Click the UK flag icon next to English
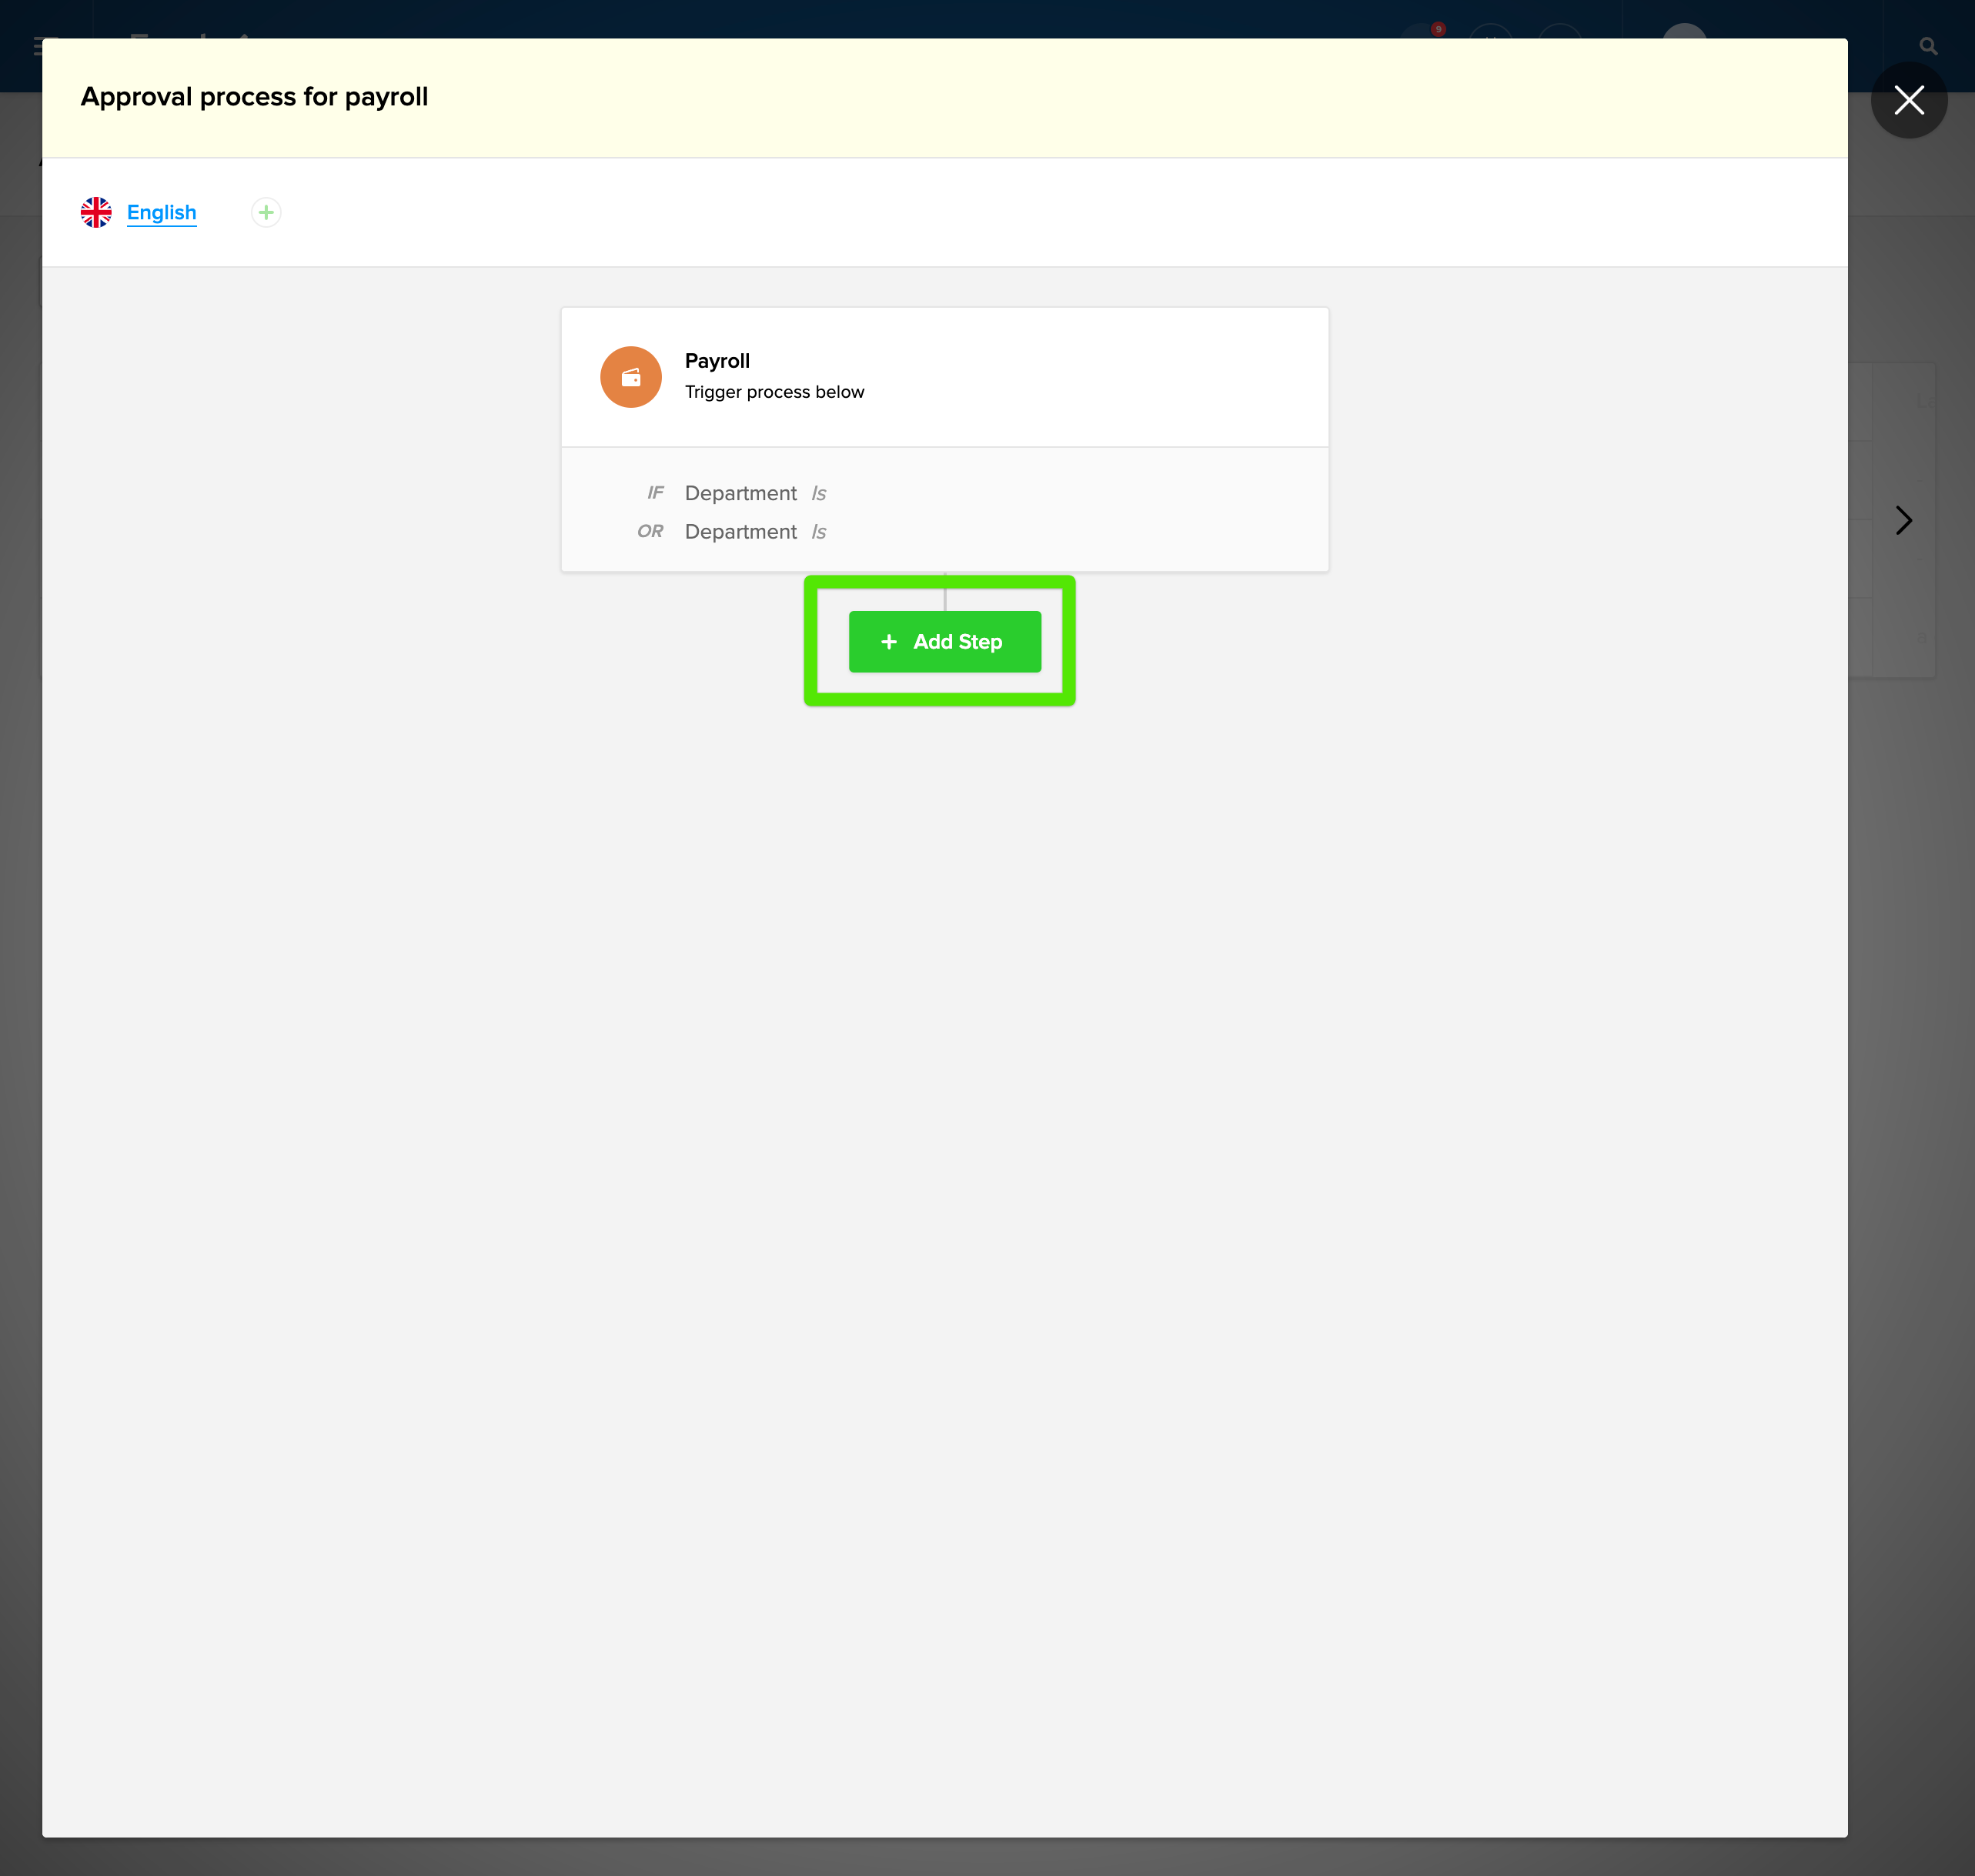1975x1876 pixels. click(96, 212)
